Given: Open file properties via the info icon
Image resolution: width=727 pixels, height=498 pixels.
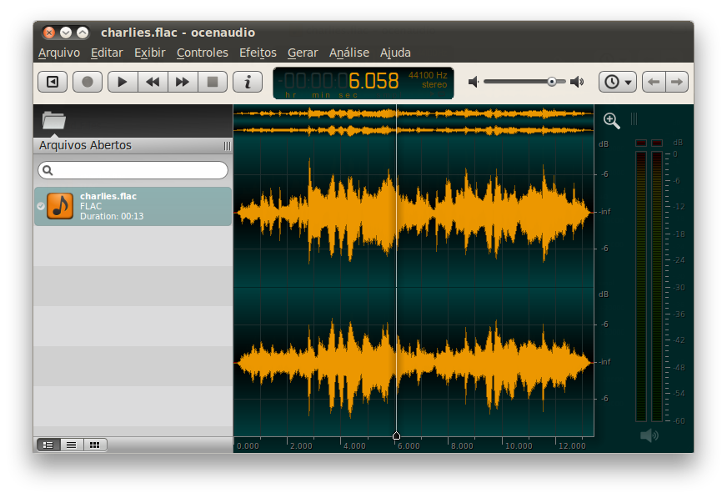Looking at the screenshot, I should click(x=248, y=82).
